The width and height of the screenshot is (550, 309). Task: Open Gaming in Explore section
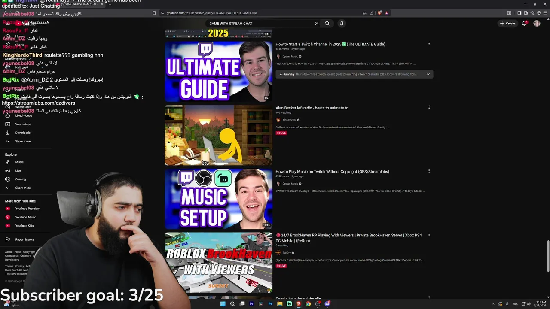coord(21,179)
